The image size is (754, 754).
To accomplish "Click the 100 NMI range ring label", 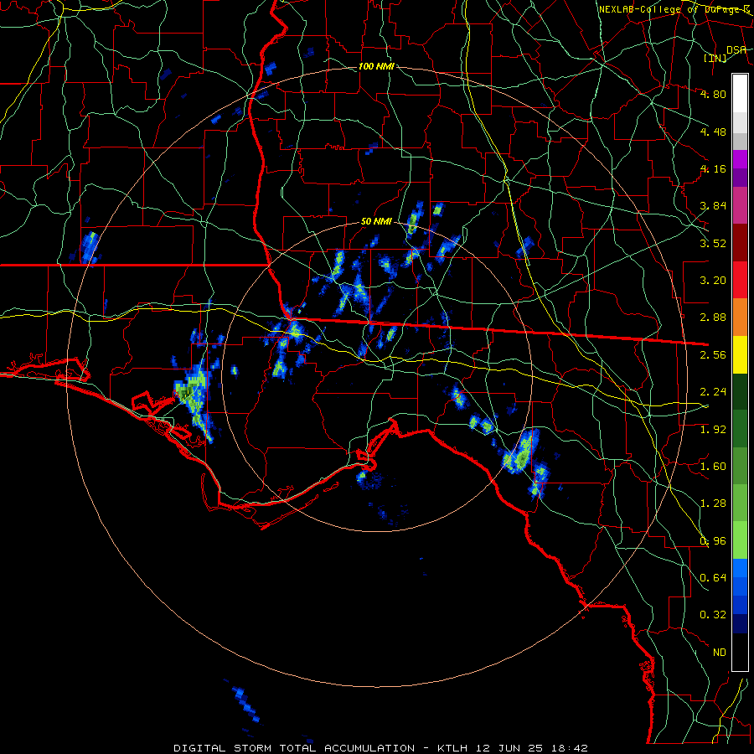I will (x=376, y=66).
